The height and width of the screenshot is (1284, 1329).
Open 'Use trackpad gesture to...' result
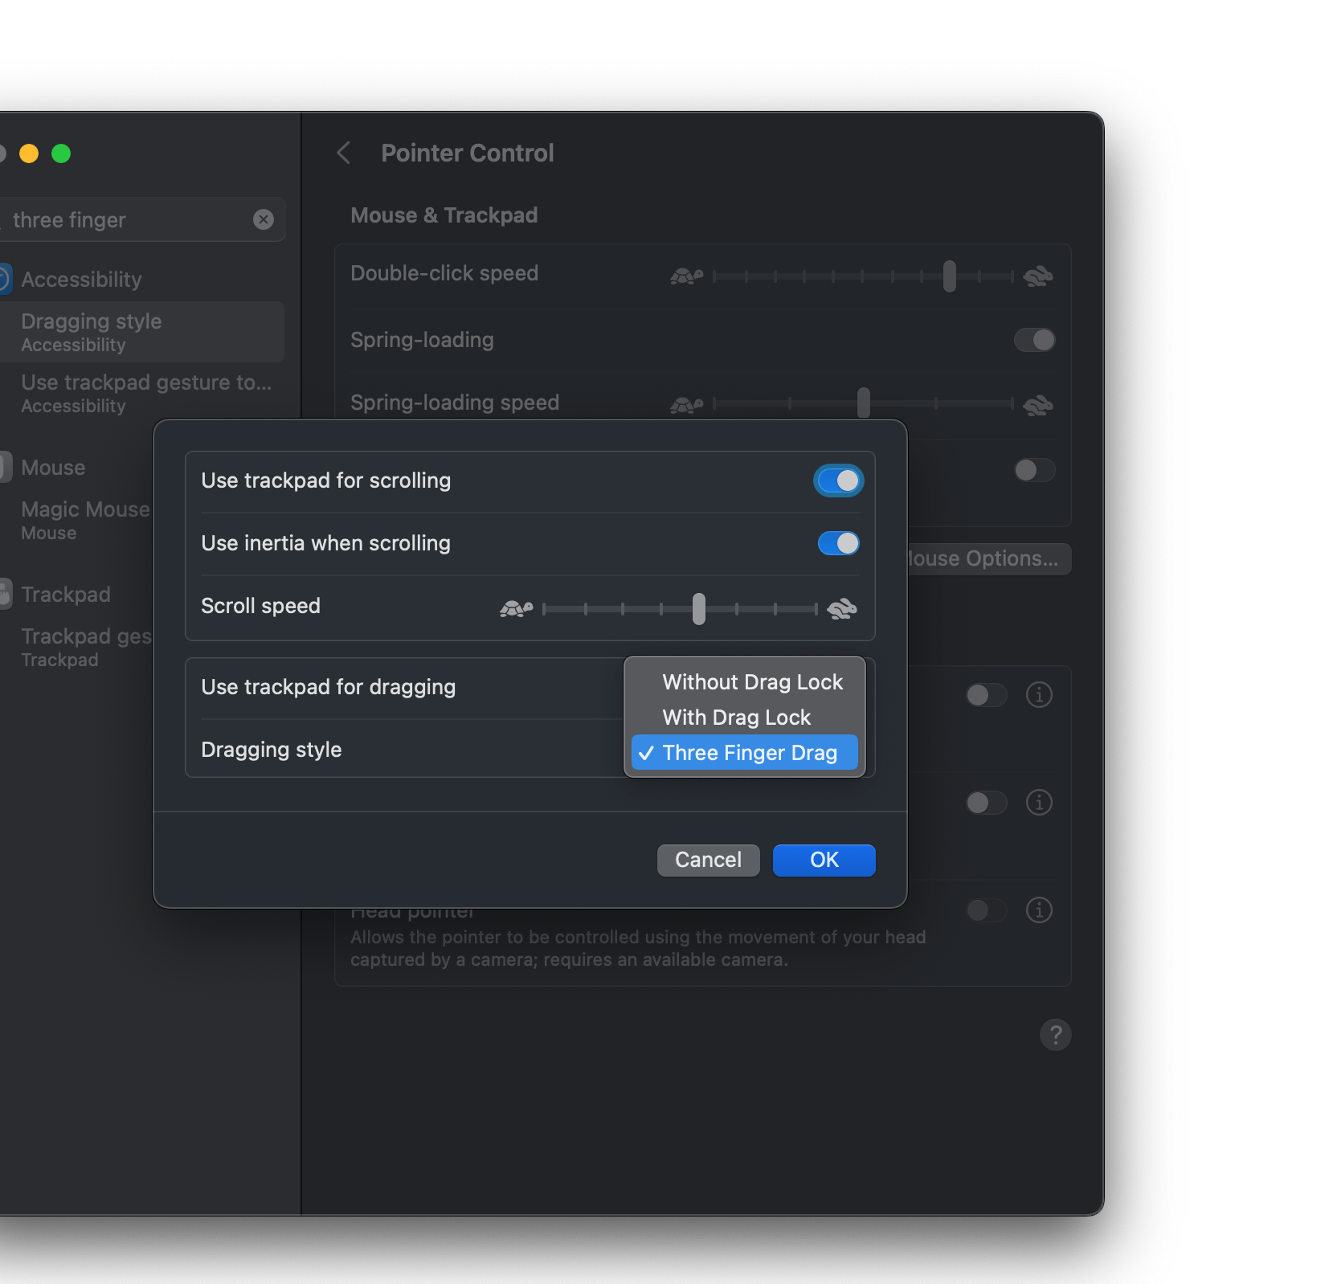145,393
